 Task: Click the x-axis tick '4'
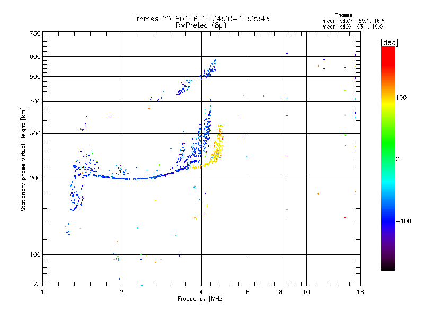click(x=201, y=292)
